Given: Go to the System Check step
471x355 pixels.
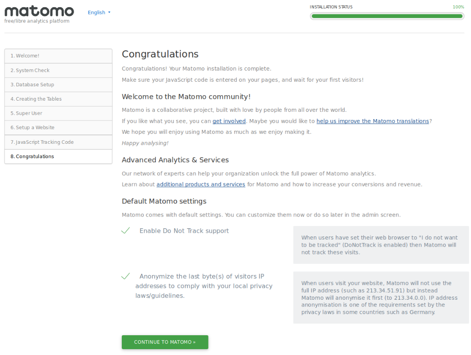Looking at the screenshot, I should pos(58,70).
